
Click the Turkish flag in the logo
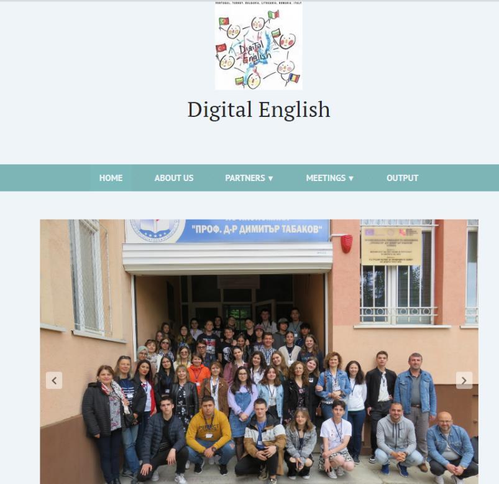click(221, 48)
